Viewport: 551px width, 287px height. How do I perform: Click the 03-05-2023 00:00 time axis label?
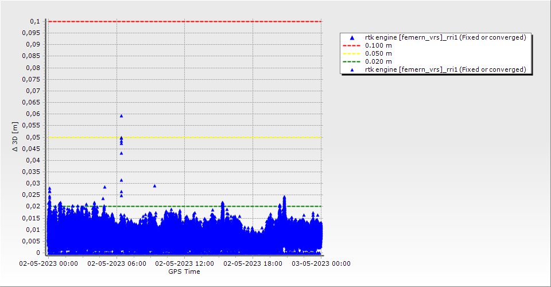click(x=320, y=264)
